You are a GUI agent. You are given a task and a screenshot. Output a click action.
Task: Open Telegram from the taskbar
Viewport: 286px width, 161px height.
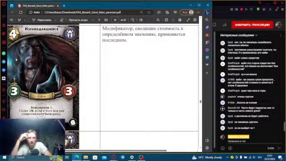click(x=122, y=157)
